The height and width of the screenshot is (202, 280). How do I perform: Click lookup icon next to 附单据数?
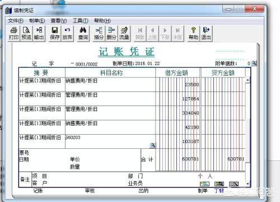pos(254,63)
